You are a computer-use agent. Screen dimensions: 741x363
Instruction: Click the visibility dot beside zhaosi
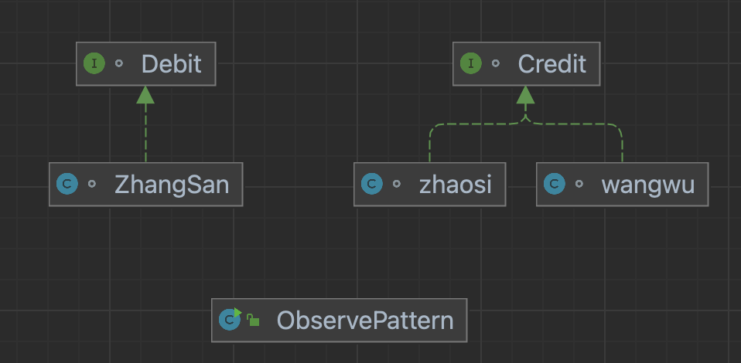click(x=396, y=184)
